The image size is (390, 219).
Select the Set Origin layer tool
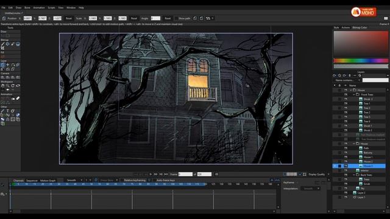coord(8,65)
